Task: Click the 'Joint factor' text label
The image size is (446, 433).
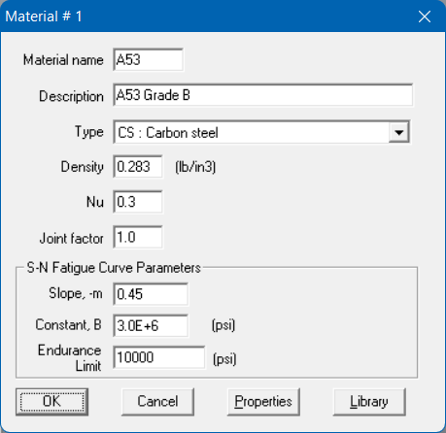Action: tap(72, 239)
